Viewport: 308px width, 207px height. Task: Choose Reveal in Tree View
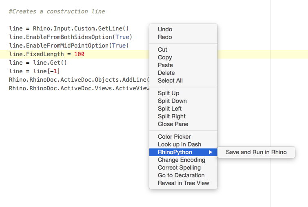click(183, 183)
